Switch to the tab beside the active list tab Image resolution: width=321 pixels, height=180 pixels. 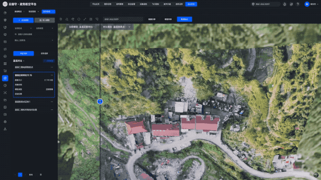44,54
